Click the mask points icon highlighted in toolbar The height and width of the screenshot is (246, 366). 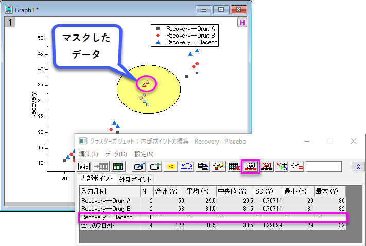coord(251,166)
